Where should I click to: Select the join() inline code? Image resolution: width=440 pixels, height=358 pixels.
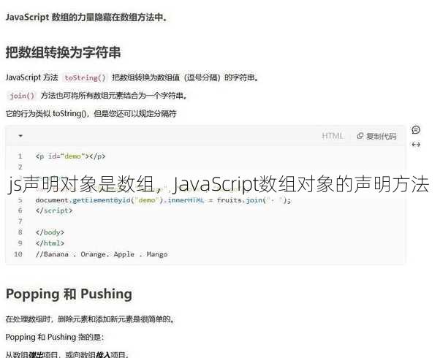click(x=22, y=96)
